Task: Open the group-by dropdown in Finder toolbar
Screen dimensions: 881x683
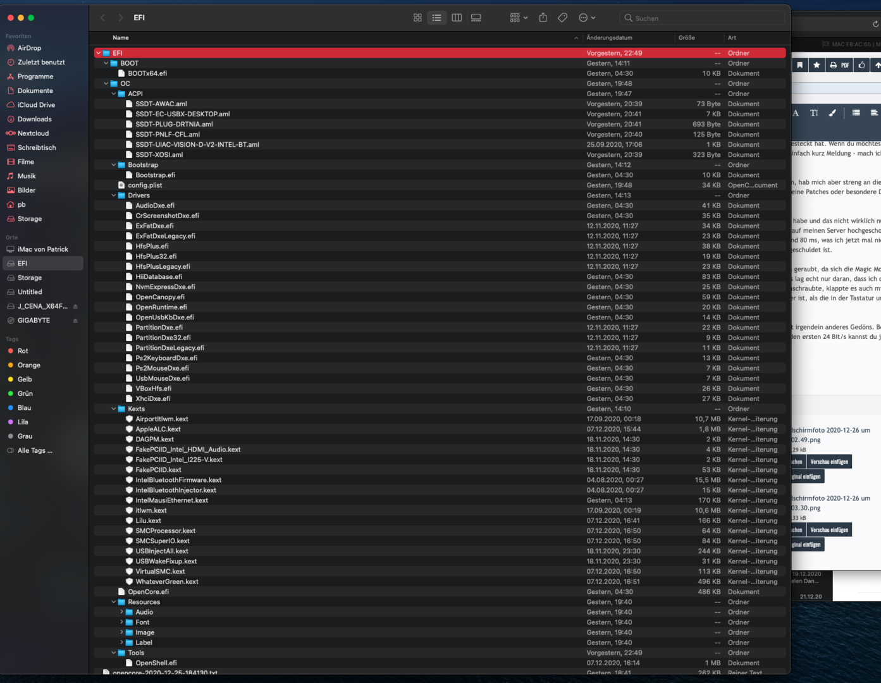Action: pos(519,18)
